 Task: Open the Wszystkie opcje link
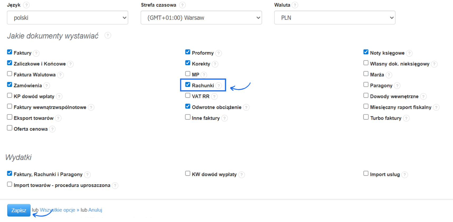coord(59,210)
